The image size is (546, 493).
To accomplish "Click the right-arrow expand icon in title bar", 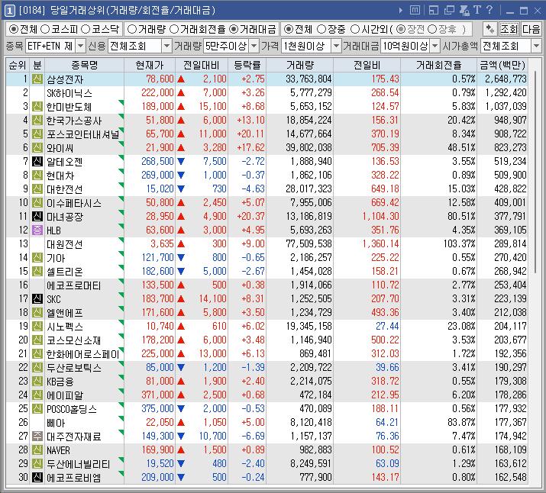I will (401, 11).
